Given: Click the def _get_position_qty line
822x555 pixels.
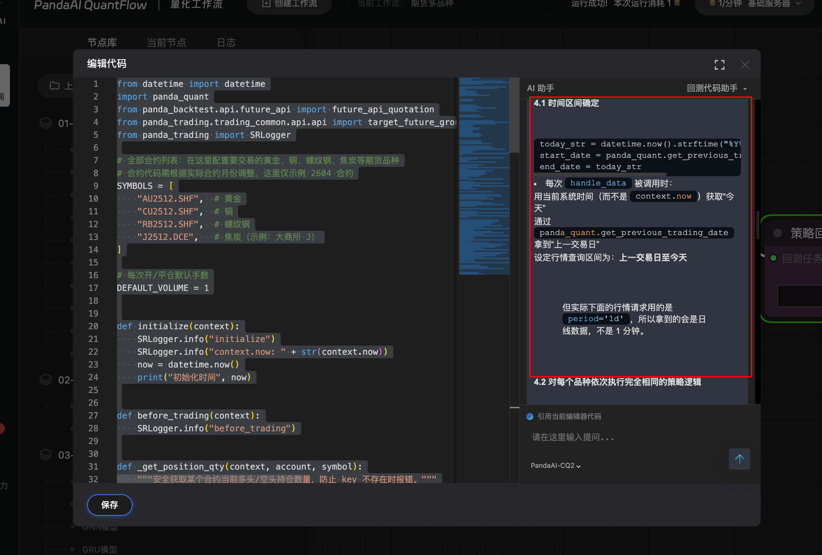Looking at the screenshot, I should click(240, 467).
